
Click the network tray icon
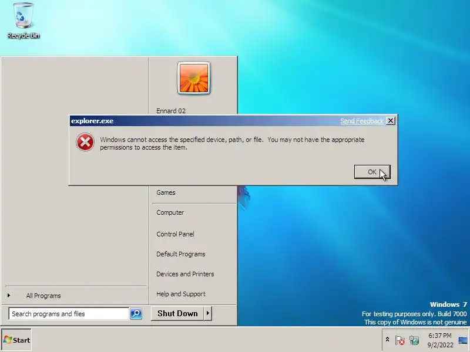pos(414,340)
